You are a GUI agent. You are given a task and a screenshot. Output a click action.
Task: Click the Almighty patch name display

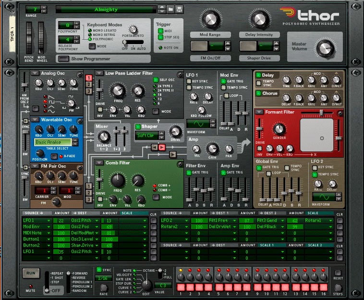(106, 10)
